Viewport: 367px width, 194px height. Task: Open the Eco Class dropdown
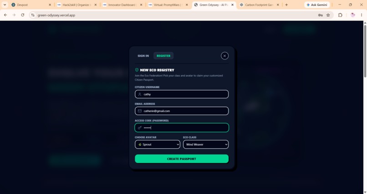(x=206, y=145)
